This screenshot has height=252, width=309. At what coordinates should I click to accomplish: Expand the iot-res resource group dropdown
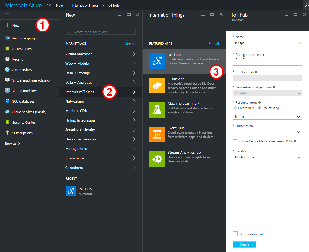click(x=267, y=117)
